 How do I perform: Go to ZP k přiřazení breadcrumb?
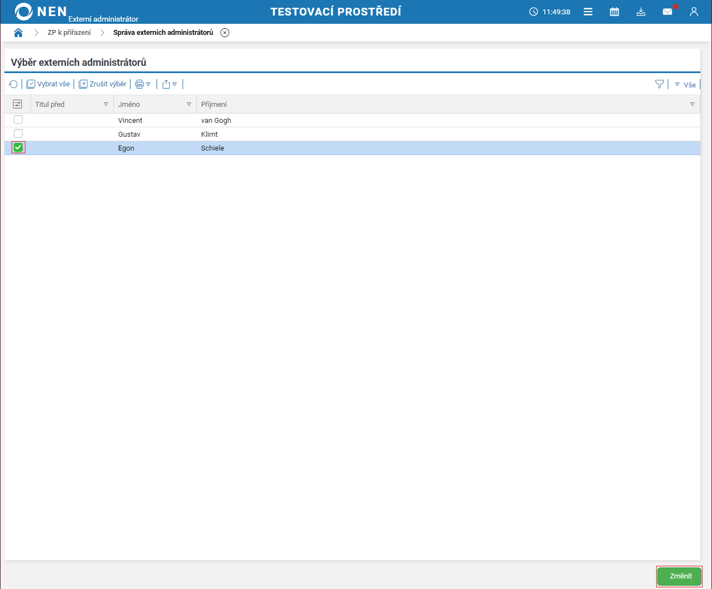(x=69, y=33)
